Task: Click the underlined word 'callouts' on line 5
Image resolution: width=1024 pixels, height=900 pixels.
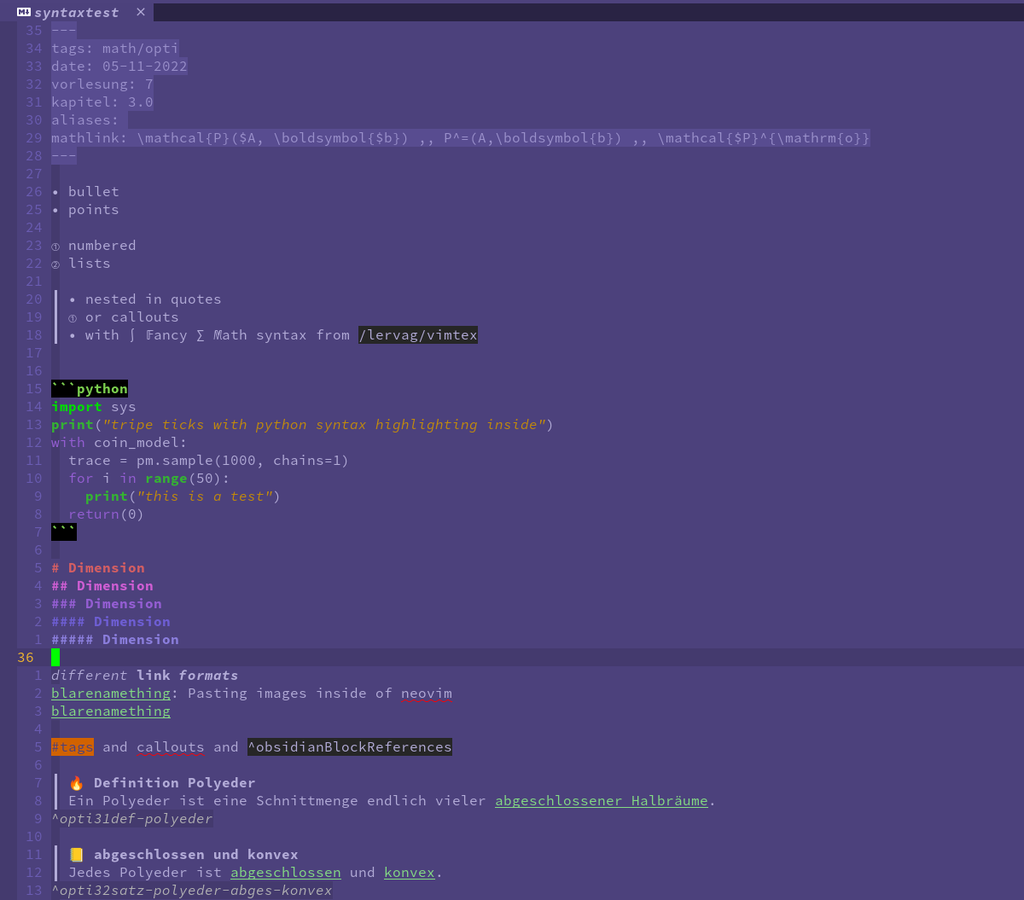Action: pyautogui.click(x=171, y=746)
